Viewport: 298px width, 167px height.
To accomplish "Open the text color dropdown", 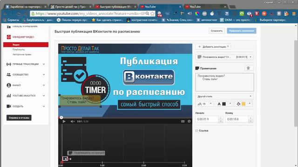I will pos(224,104).
